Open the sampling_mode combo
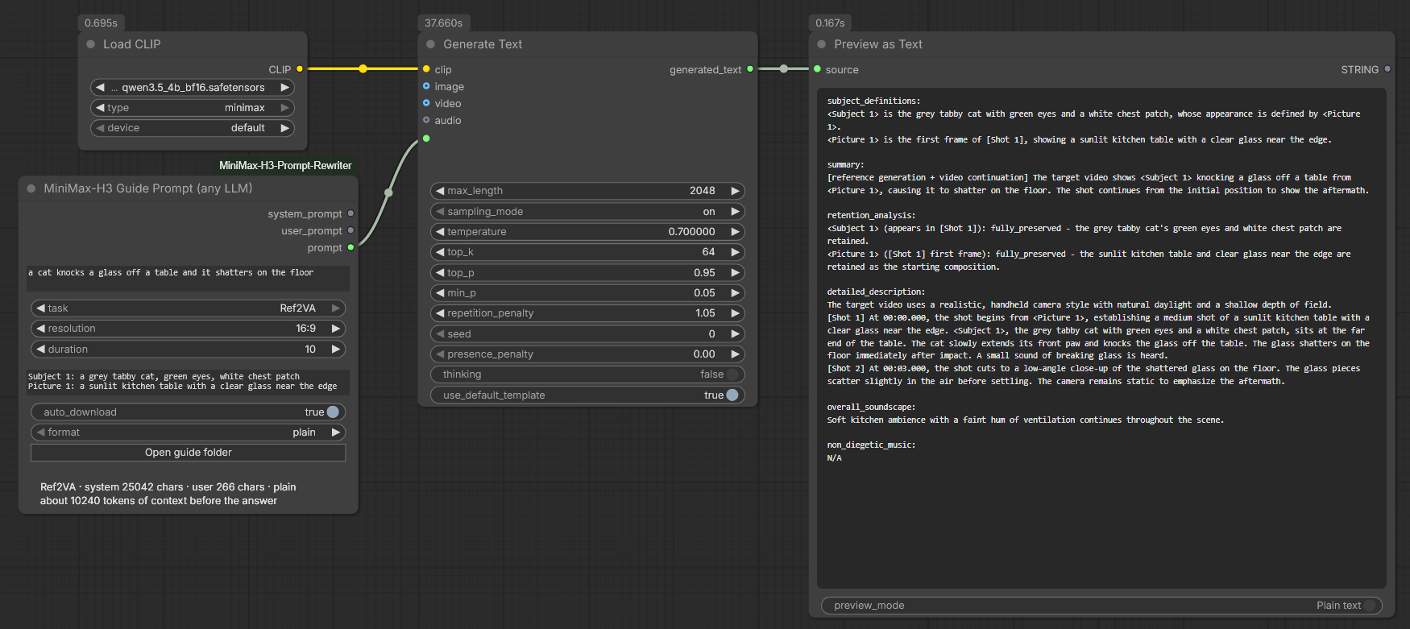Viewport: 1410px width, 629px height. coord(587,211)
